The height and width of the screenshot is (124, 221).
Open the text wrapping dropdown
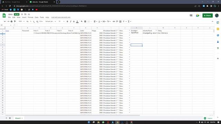pyautogui.click(x=104, y=21)
